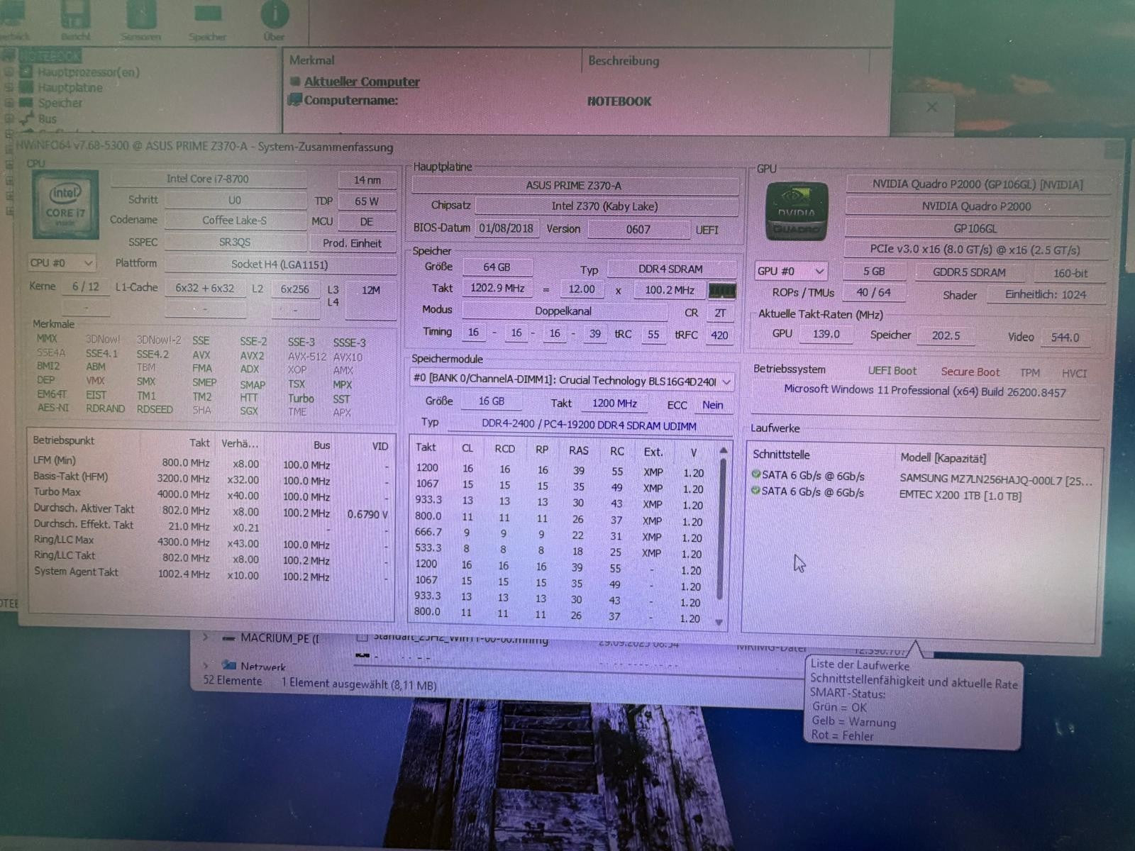Click the NVIDIA Quadro P2000 (GP106GL) [NVIDIA] field

978,184
